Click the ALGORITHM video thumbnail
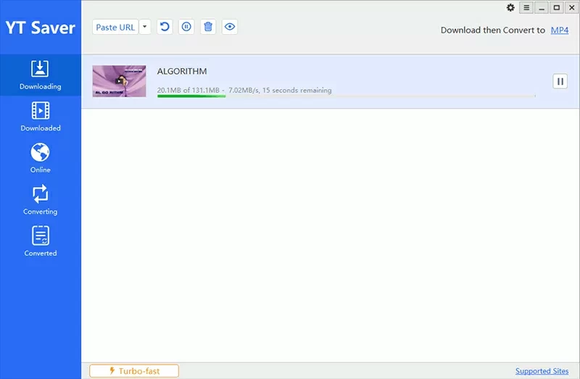 pyautogui.click(x=119, y=81)
